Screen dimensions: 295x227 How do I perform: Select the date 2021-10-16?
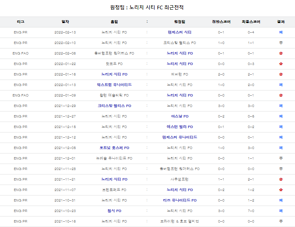coord(65,222)
